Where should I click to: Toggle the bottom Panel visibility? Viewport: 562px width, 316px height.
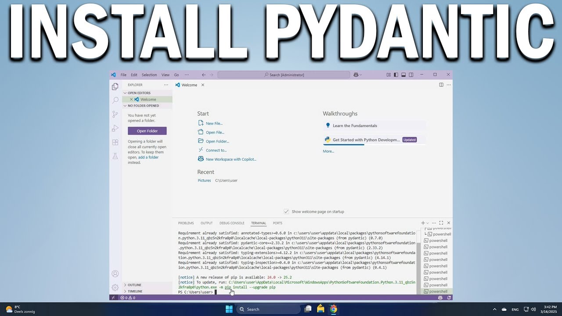[x=403, y=75]
